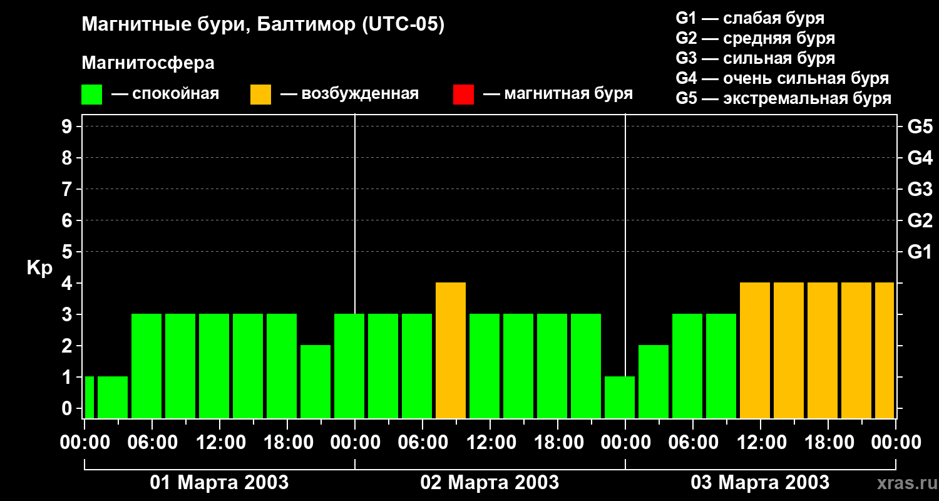Click the green Kp 1 bar spanning midnight into 03 Марта
Viewport: 939px width, 501px height.
(620, 397)
